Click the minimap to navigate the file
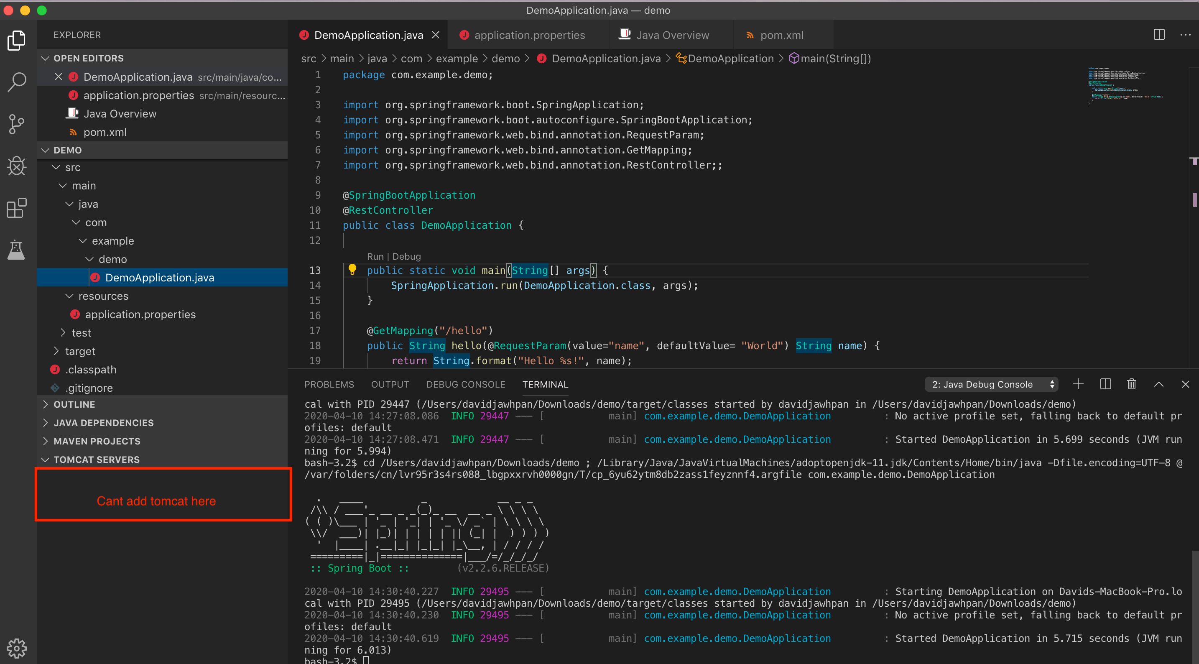1199x664 pixels. (x=1126, y=86)
